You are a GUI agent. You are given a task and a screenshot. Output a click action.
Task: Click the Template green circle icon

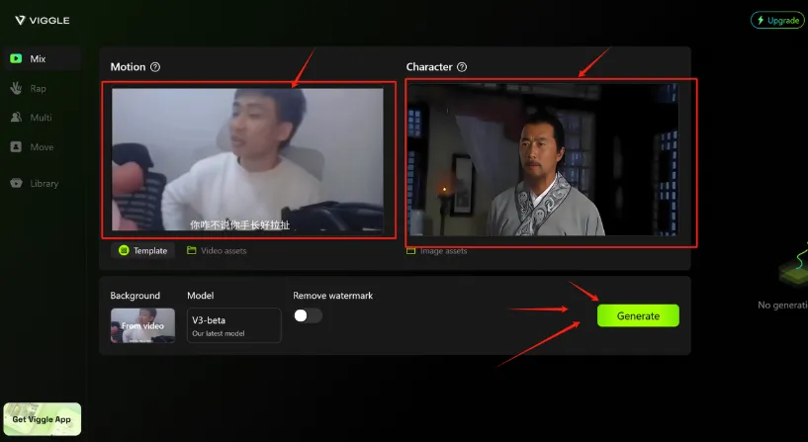click(124, 250)
